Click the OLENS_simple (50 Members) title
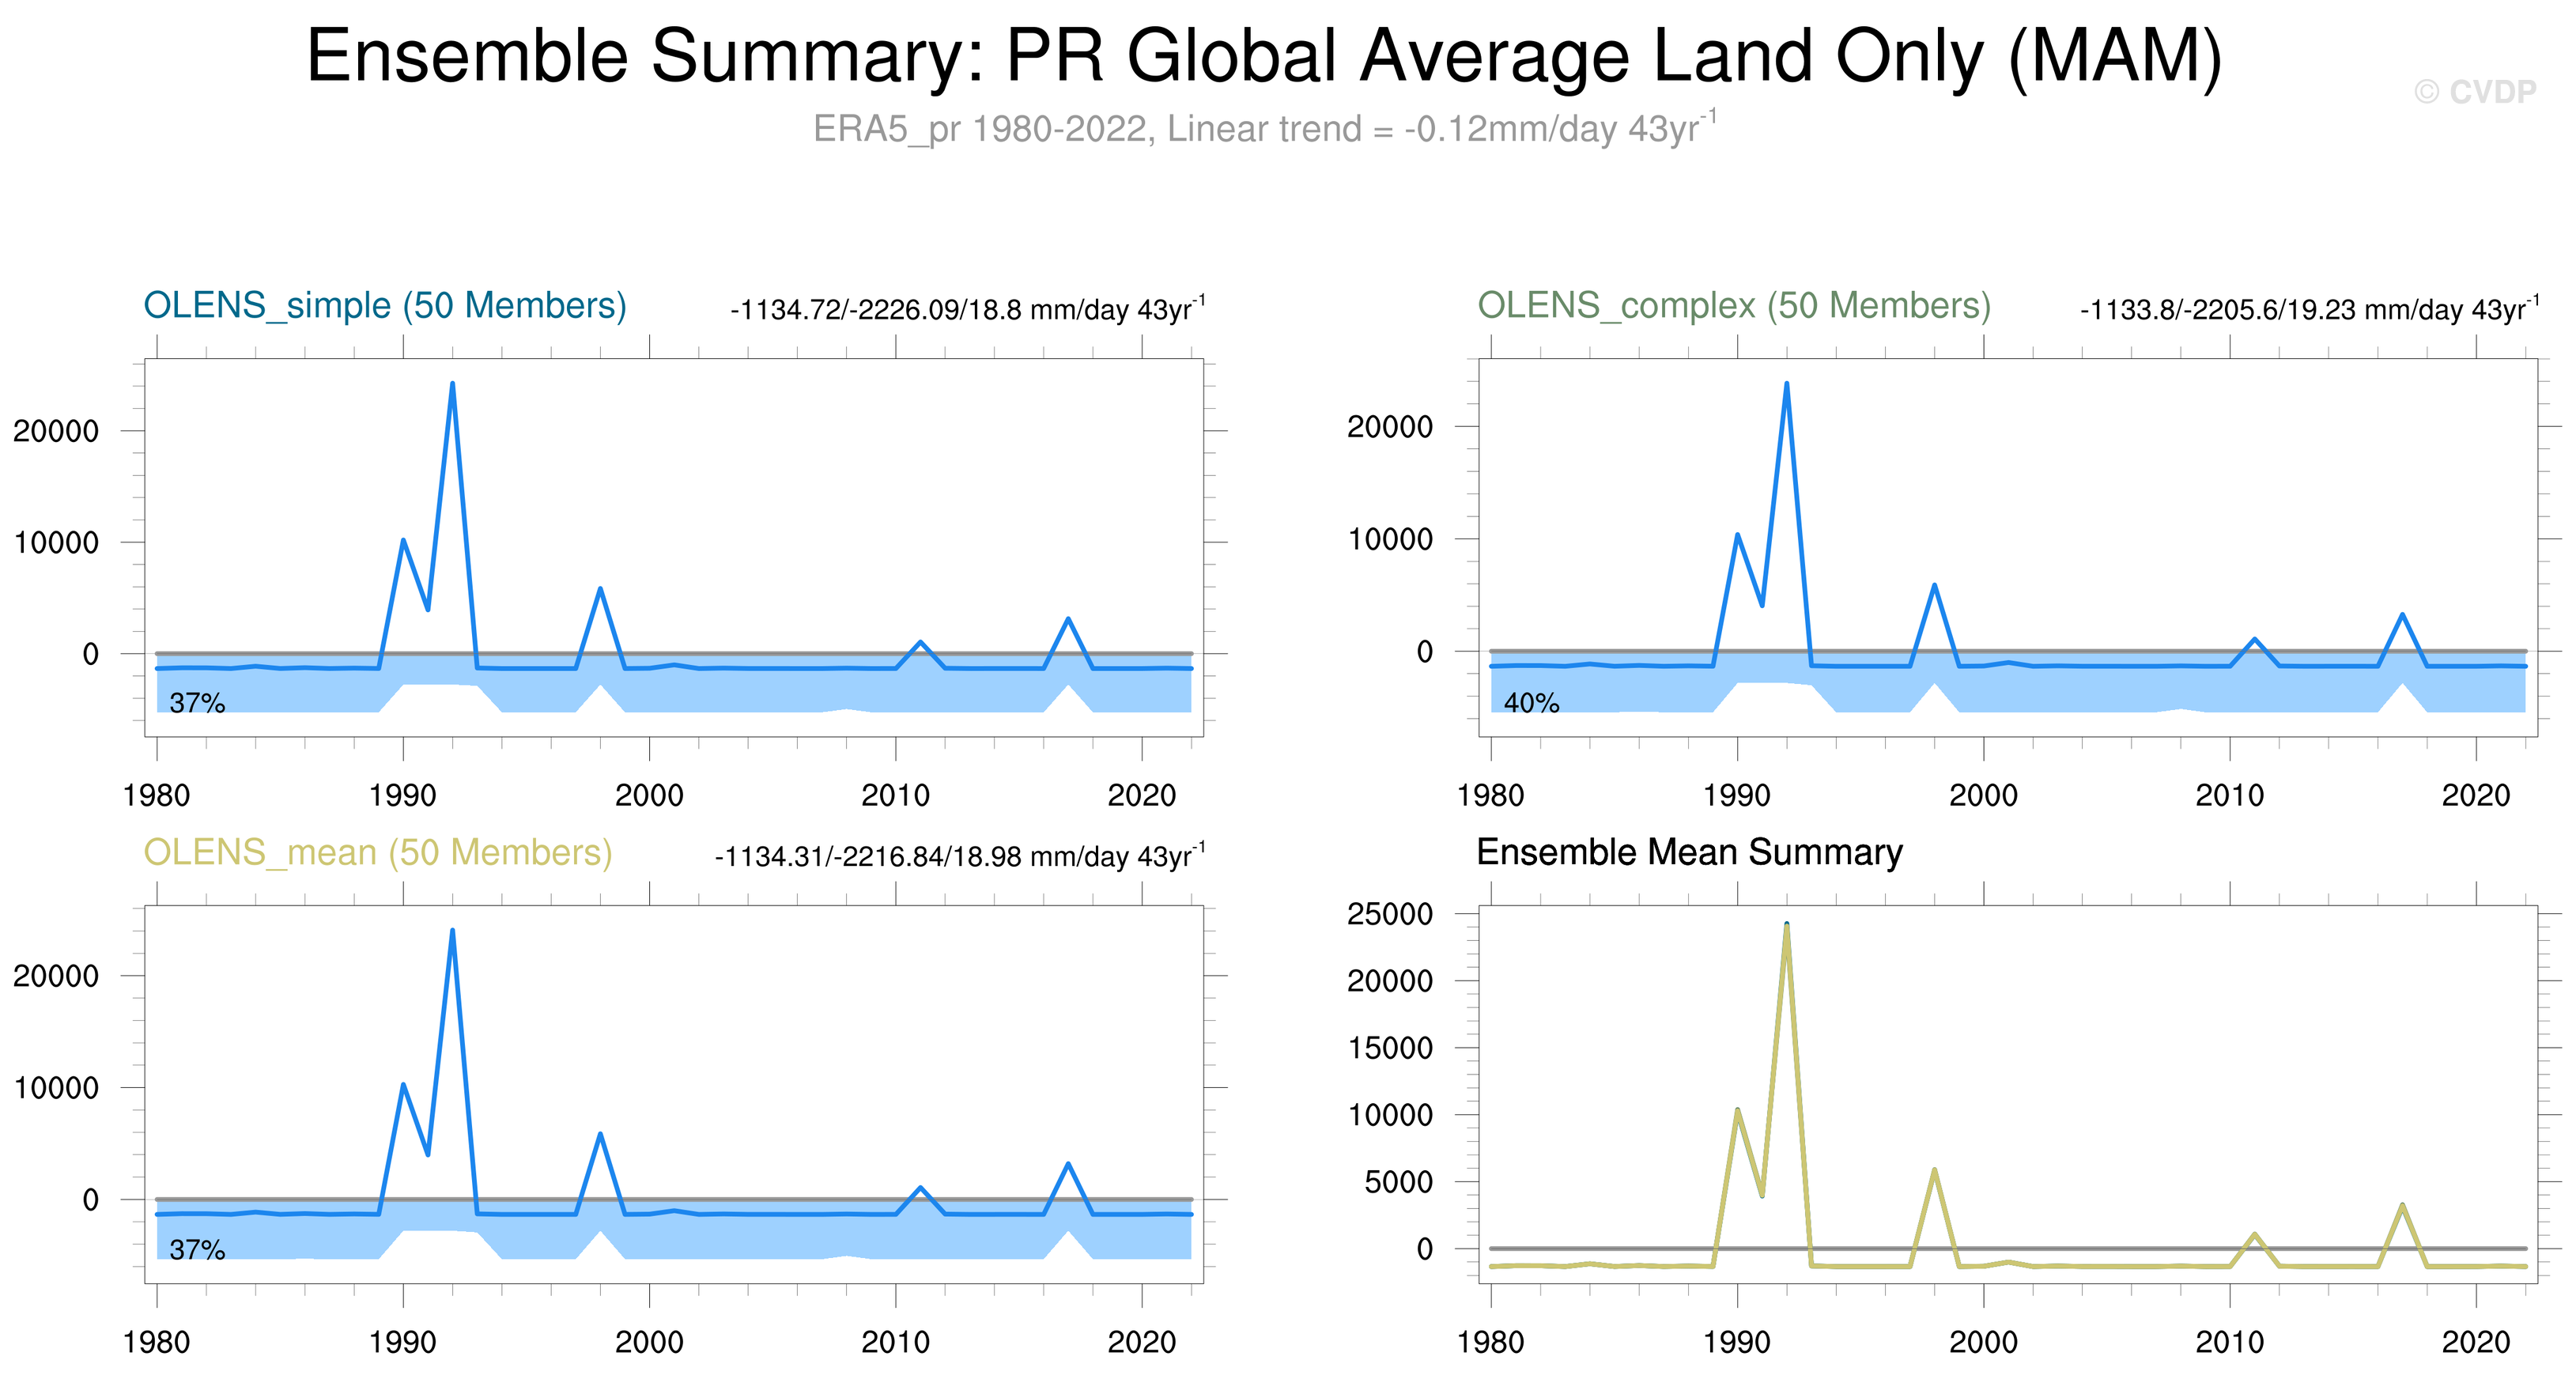Screen dimensions: 2576x1379 tap(384, 305)
